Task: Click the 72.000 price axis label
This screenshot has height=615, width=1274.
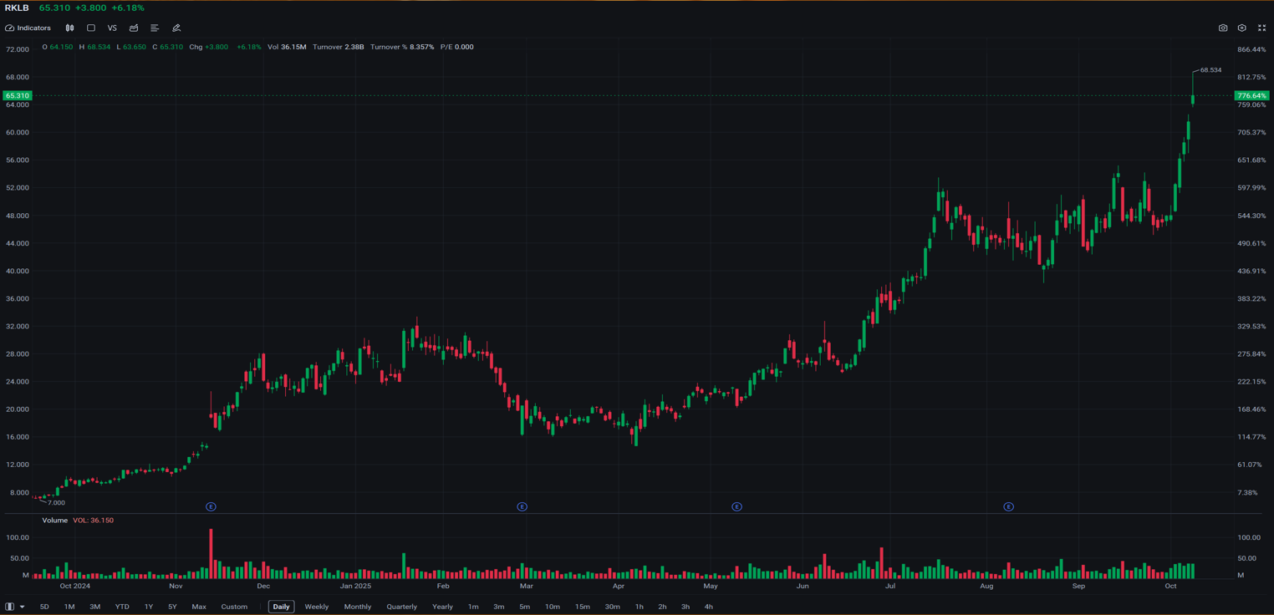Action: pos(18,50)
